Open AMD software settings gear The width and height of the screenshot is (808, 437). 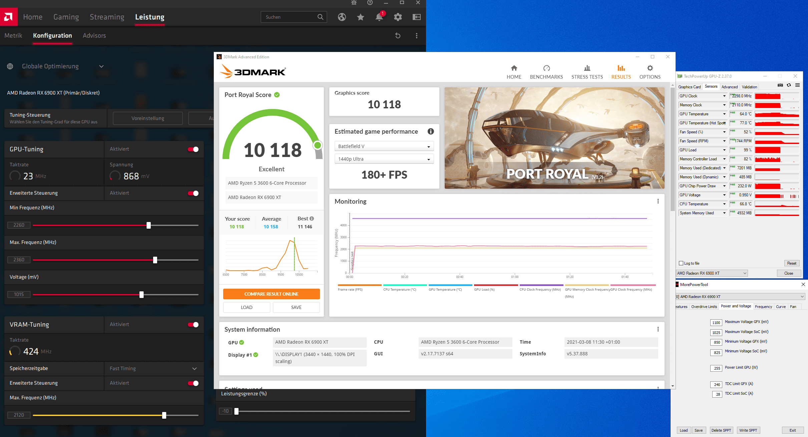pyautogui.click(x=398, y=17)
